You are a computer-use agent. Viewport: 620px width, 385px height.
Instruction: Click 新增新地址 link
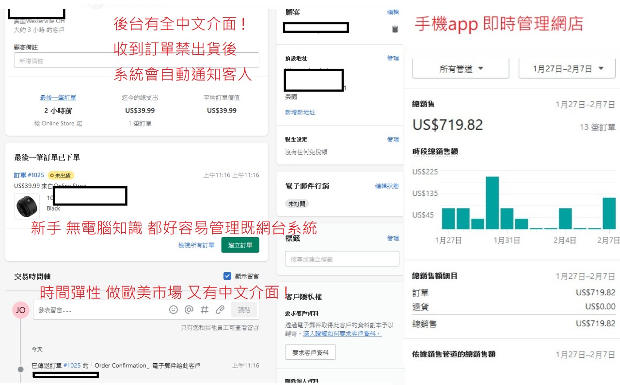300,112
